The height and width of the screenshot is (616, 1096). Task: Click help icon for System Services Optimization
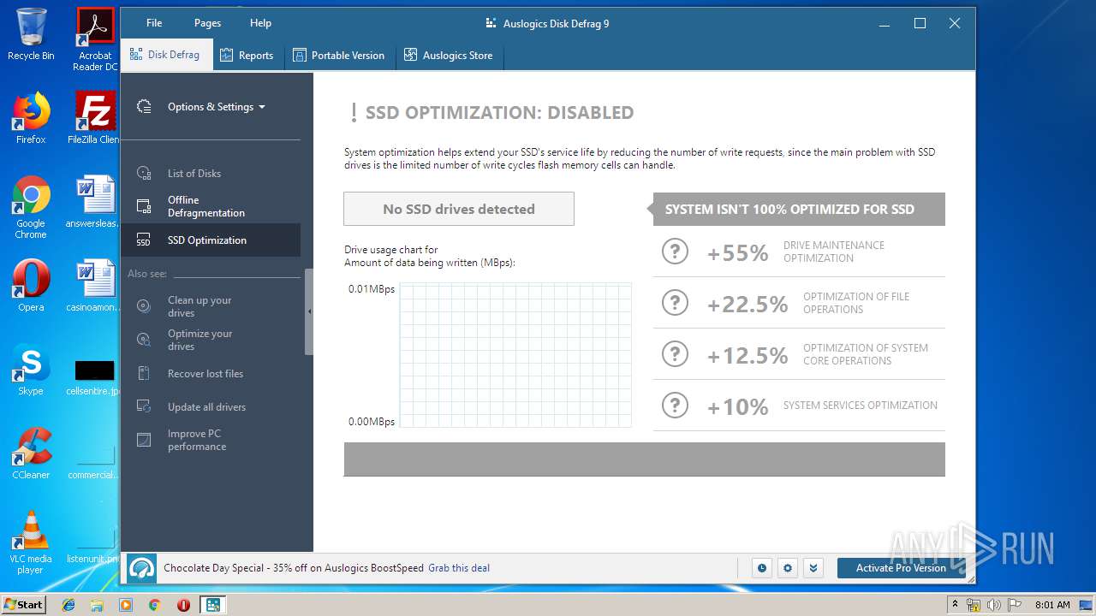point(675,406)
